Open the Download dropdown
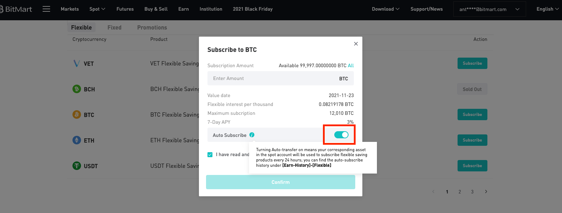Image resolution: width=562 pixels, height=213 pixels. pyautogui.click(x=385, y=9)
